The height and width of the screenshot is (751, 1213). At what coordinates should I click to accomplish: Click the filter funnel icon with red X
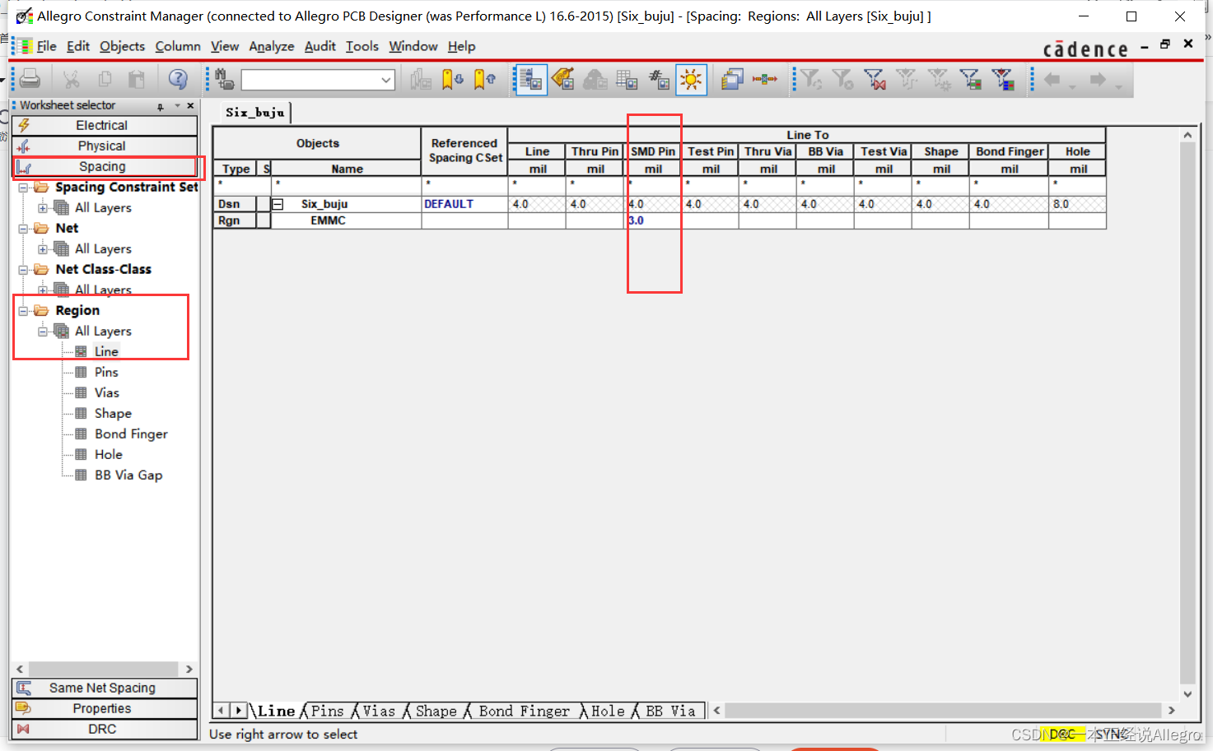click(x=875, y=79)
